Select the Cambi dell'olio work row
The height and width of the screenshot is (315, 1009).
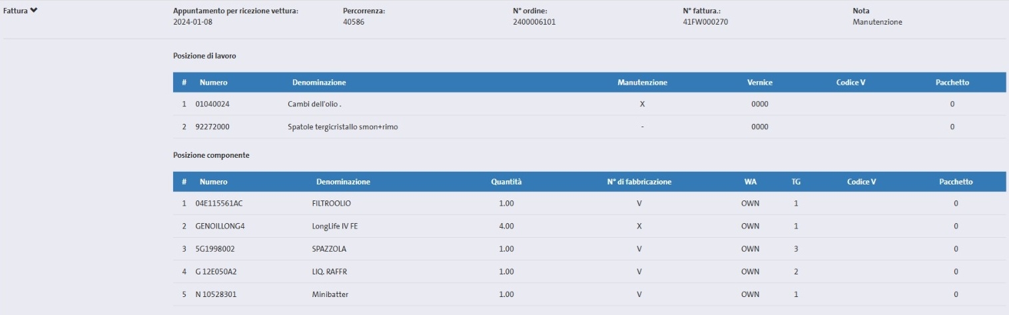589,104
